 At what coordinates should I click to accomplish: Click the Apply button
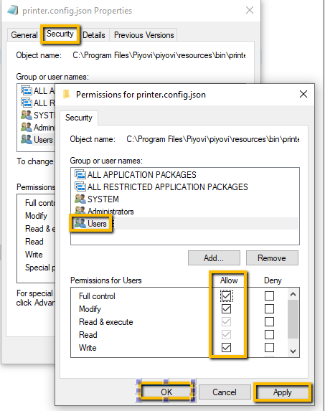point(282,392)
